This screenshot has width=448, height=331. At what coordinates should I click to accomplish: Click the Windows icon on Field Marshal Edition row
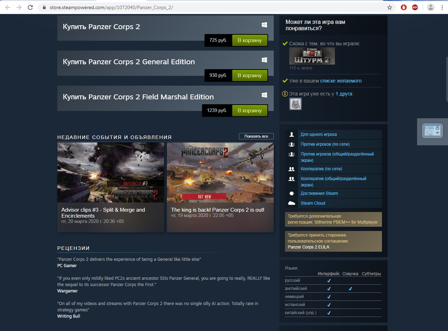click(x=264, y=95)
